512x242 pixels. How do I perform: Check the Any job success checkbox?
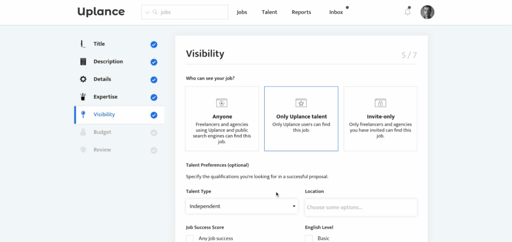(190, 239)
